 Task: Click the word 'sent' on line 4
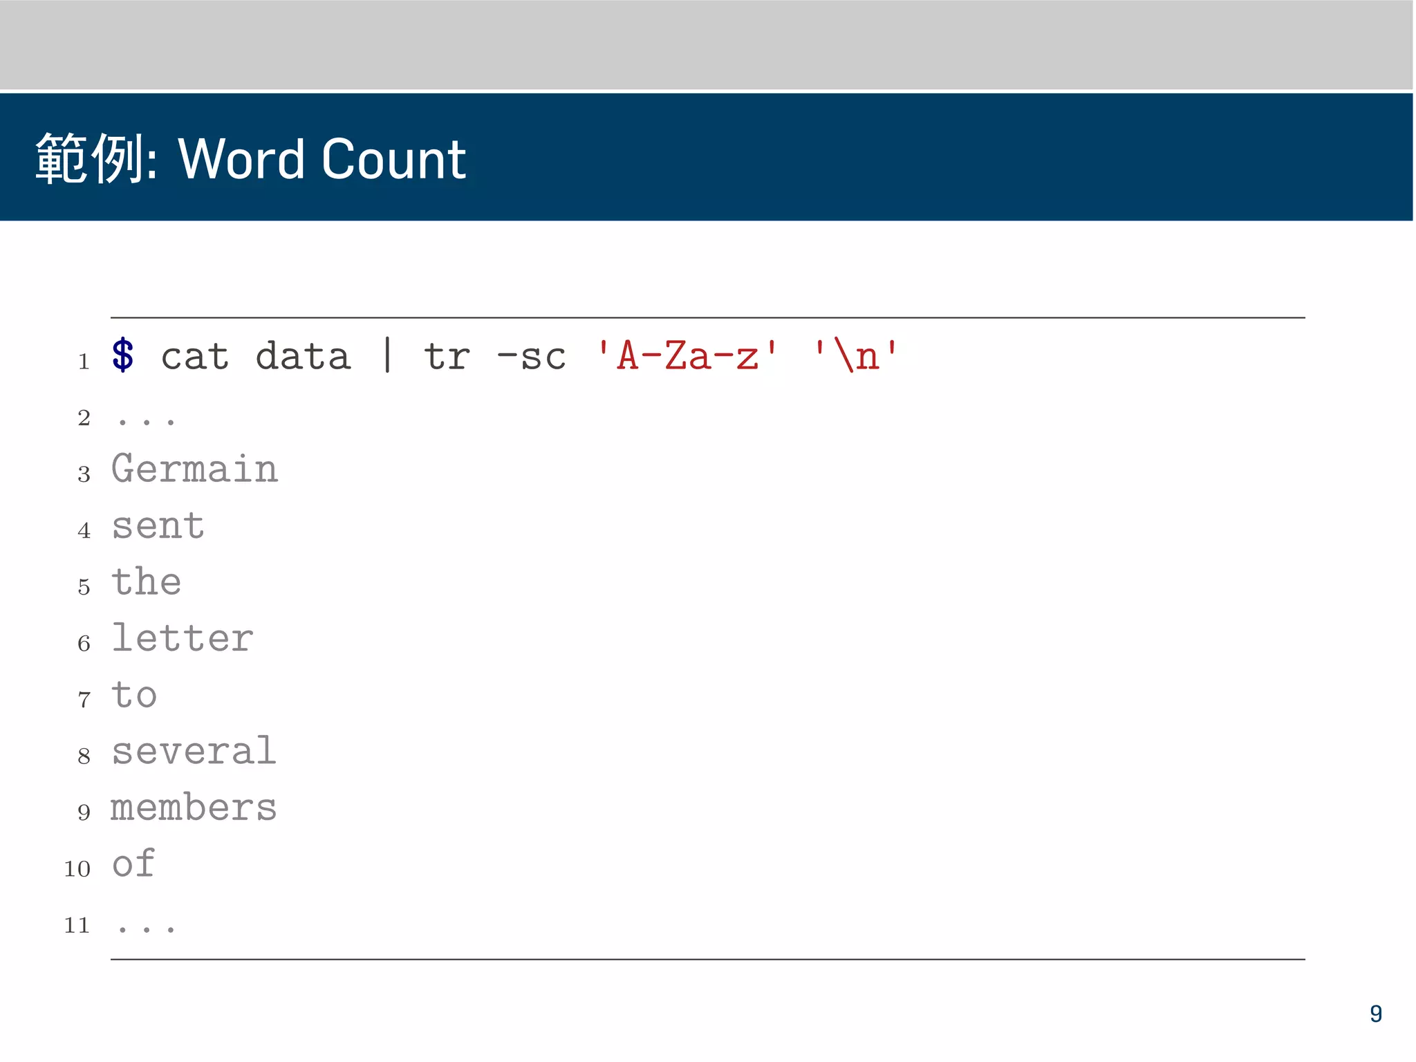[x=158, y=526]
